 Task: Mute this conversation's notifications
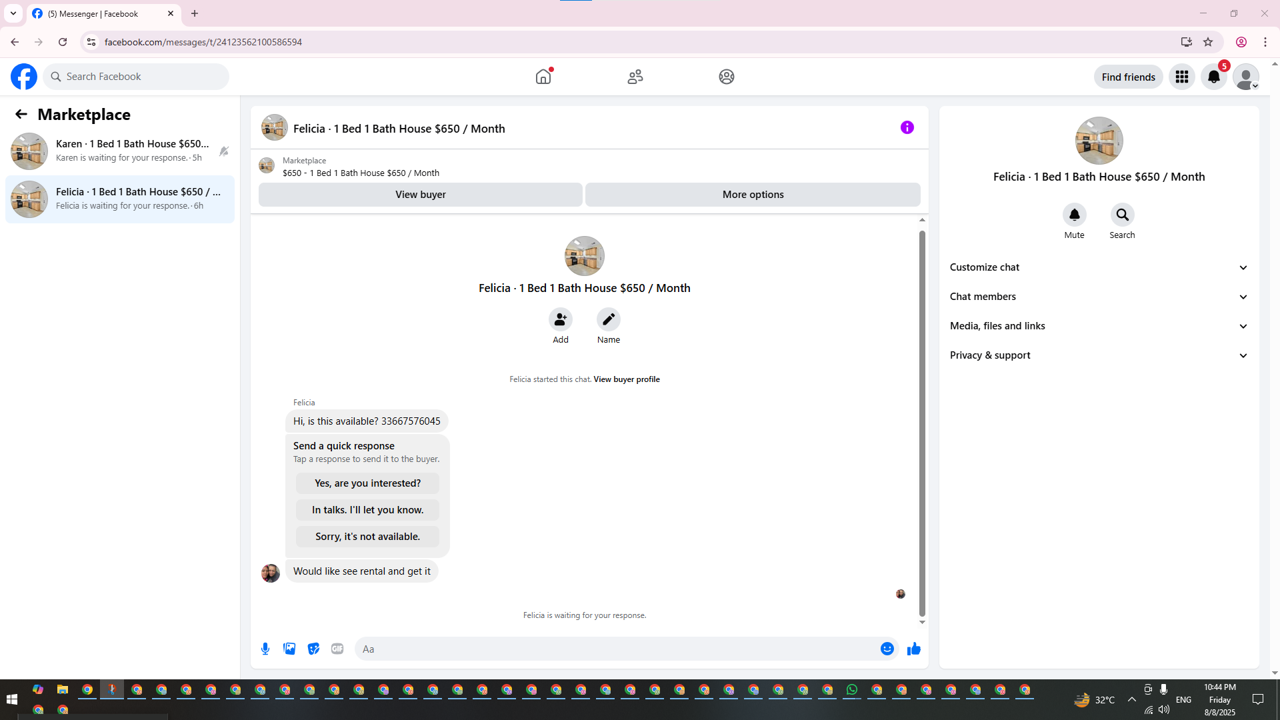[x=1074, y=215]
